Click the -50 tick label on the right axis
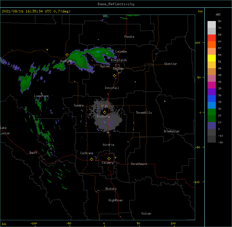Screen dimensions: 232x227 click(198, 147)
